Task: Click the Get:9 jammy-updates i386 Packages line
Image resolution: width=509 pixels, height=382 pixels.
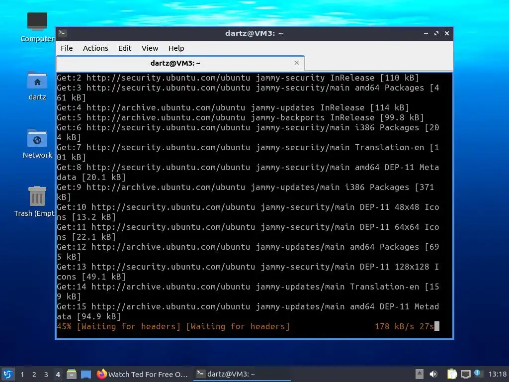Action: (x=248, y=192)
